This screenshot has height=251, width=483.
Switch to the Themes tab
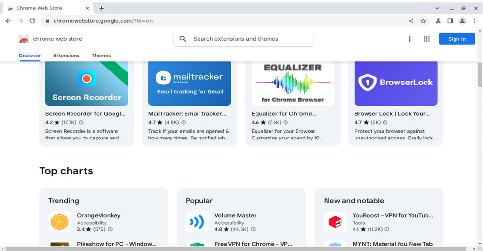[101, 56]
